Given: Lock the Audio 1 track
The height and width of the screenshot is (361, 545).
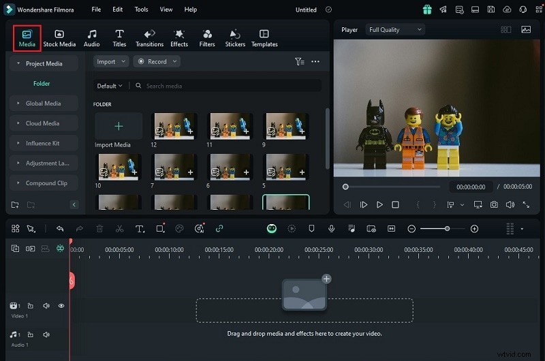Looking at the screenshot, I should [x=31, y=334].
